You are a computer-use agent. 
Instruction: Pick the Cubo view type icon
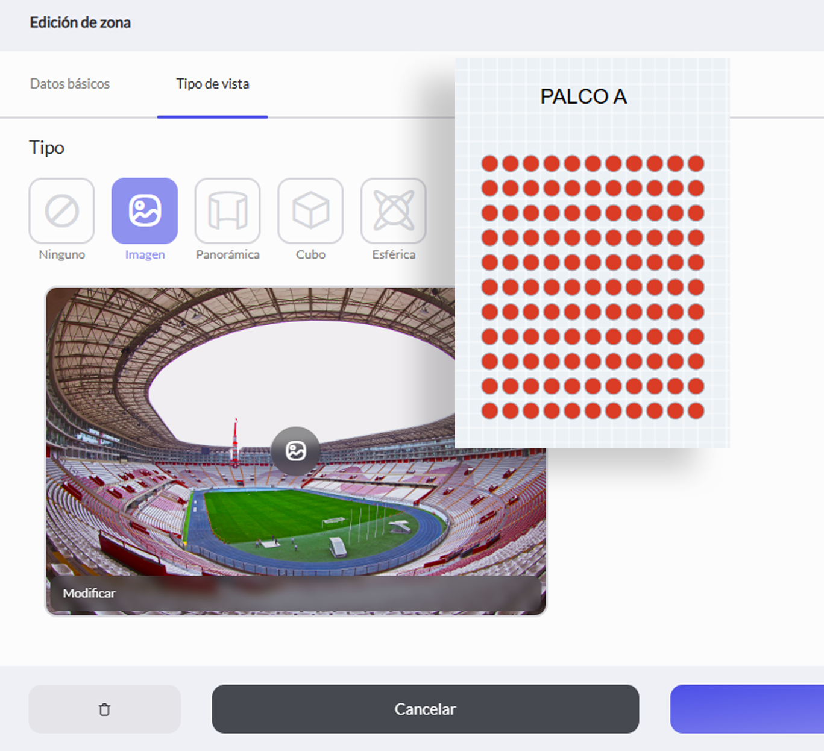(310, 211)
